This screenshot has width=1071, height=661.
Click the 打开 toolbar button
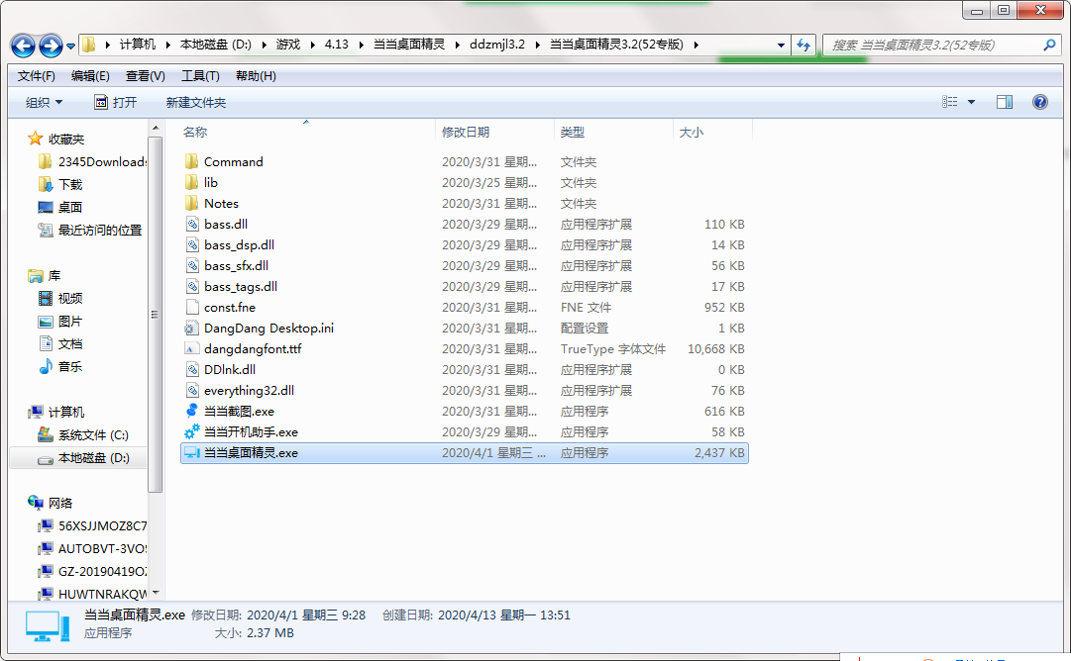pos(115,102)
